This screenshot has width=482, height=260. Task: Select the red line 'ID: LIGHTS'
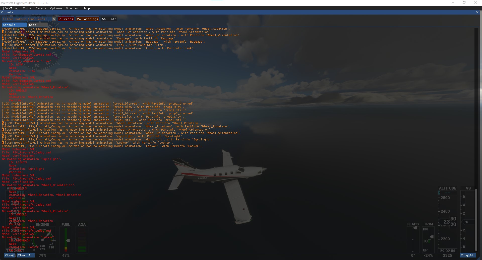[18, 162]
